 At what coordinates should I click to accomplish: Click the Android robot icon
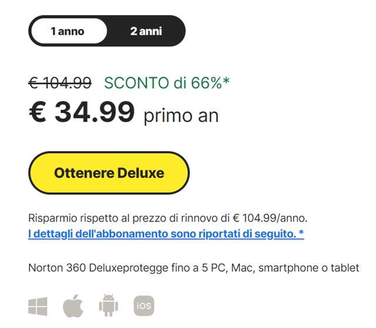point(109,306)
